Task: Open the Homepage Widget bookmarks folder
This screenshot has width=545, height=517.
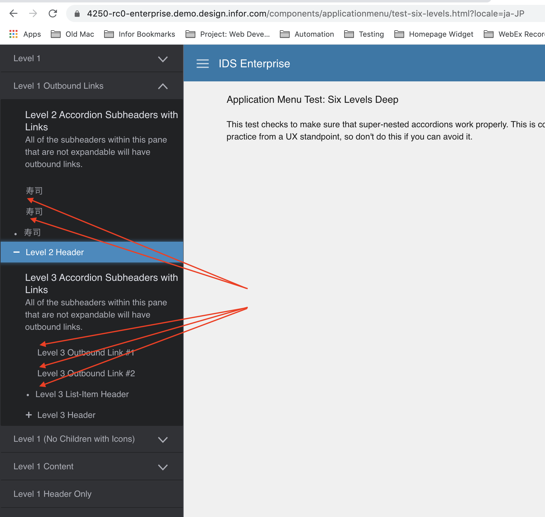Action: pyautogui.click(x=434, y=34)
